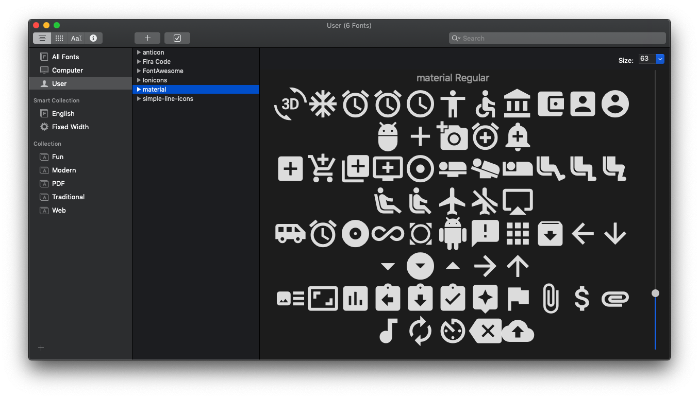Viewport: 699px width, 398px height.
Task: Add a new collection with sidebar plus
Action: click(x=41, y=348)
